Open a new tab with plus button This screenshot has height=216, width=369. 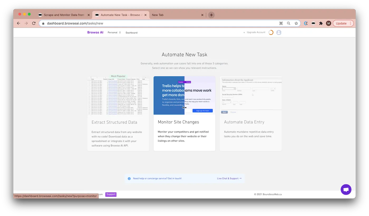click(211, 15)
